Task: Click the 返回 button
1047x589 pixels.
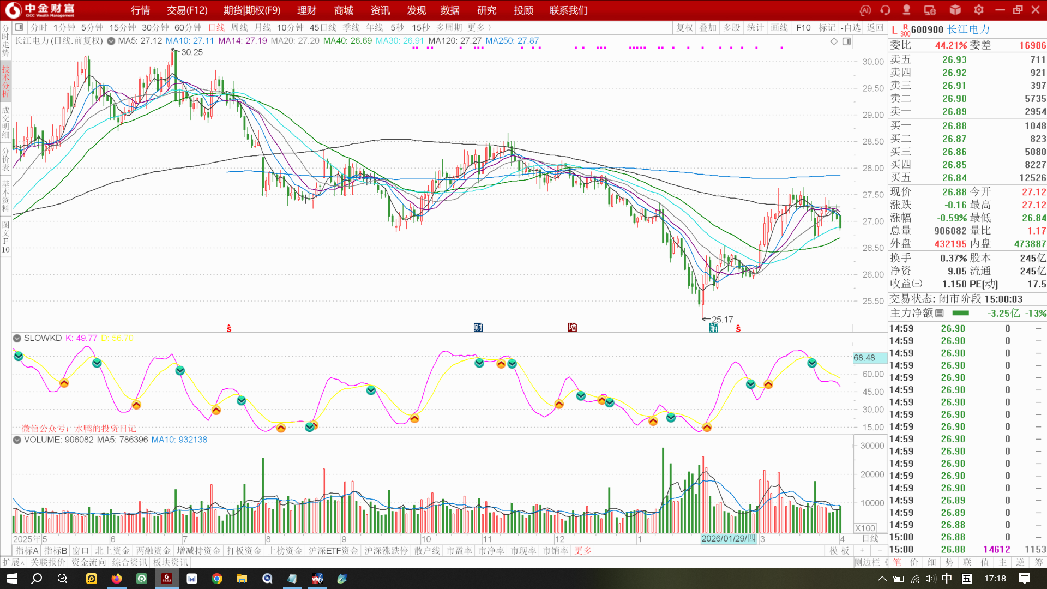Action: pos(875,27)
